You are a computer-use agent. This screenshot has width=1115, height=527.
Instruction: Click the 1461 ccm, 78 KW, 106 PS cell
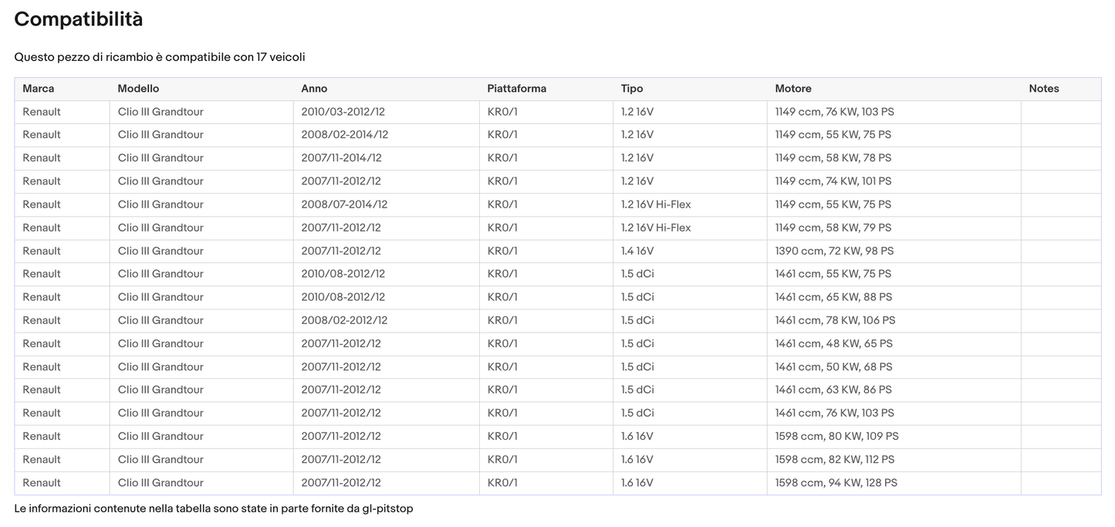(x=835, y=320)
